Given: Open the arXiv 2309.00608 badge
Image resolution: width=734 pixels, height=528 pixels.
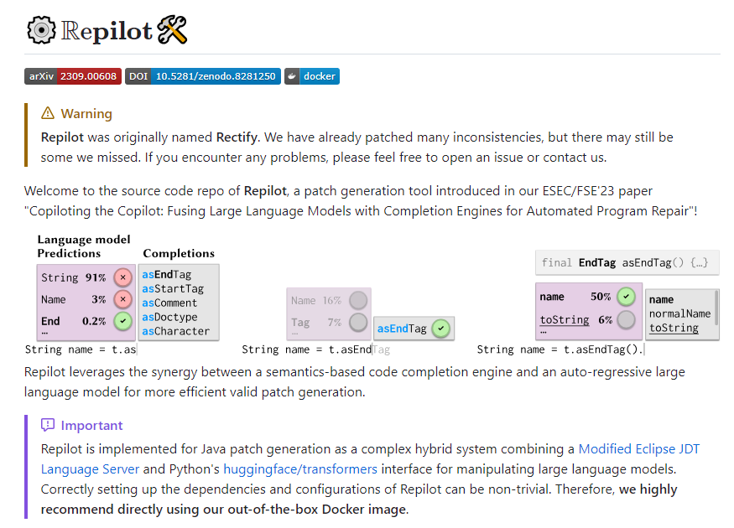Looking at the screenshot, I should pyautogui.click(x=73, y=76).
